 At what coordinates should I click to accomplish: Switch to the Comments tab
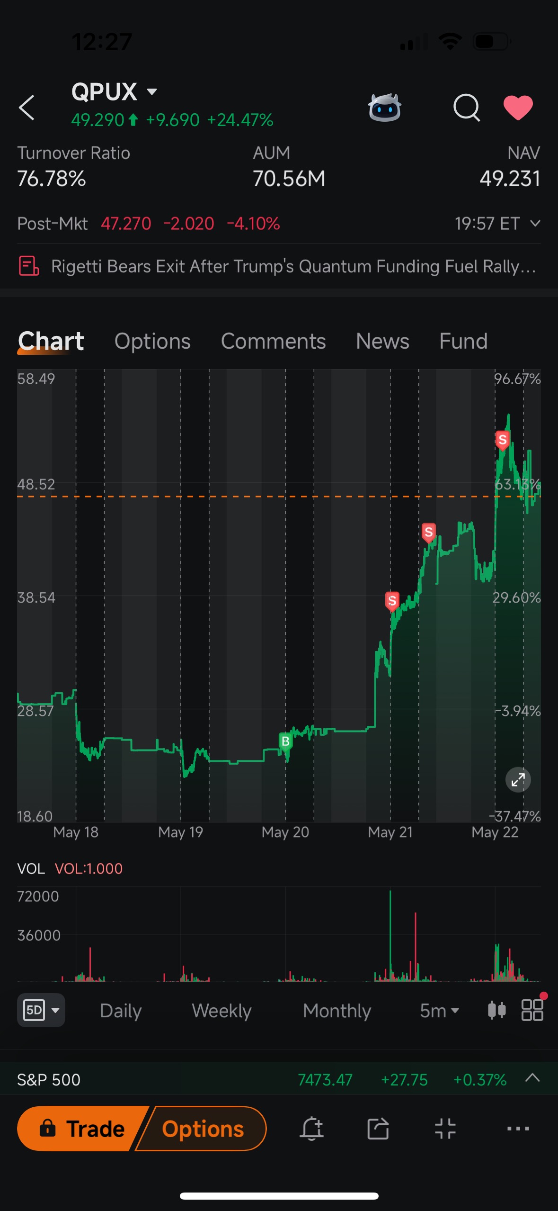tap(273, 341)
